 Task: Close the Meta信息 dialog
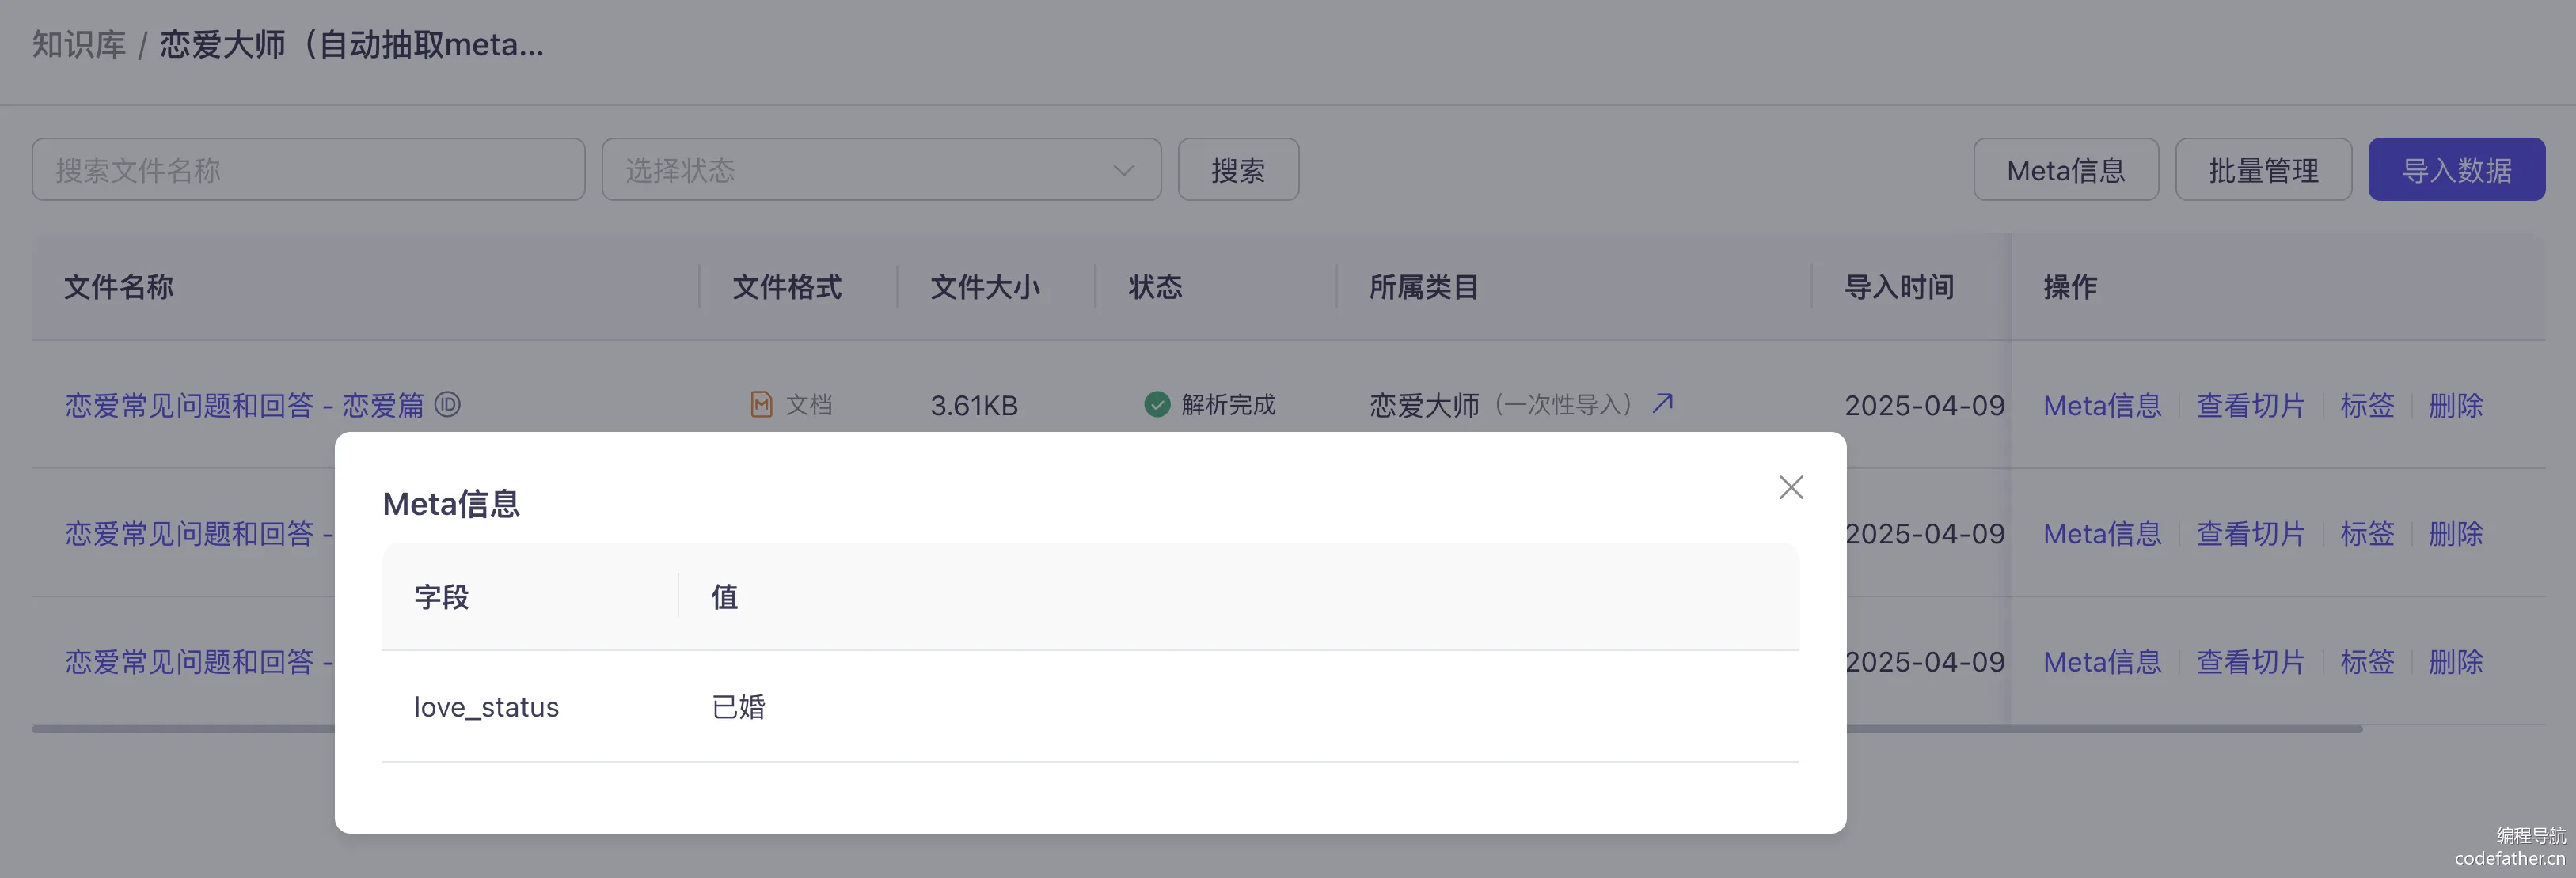(x=1790, y=487)
